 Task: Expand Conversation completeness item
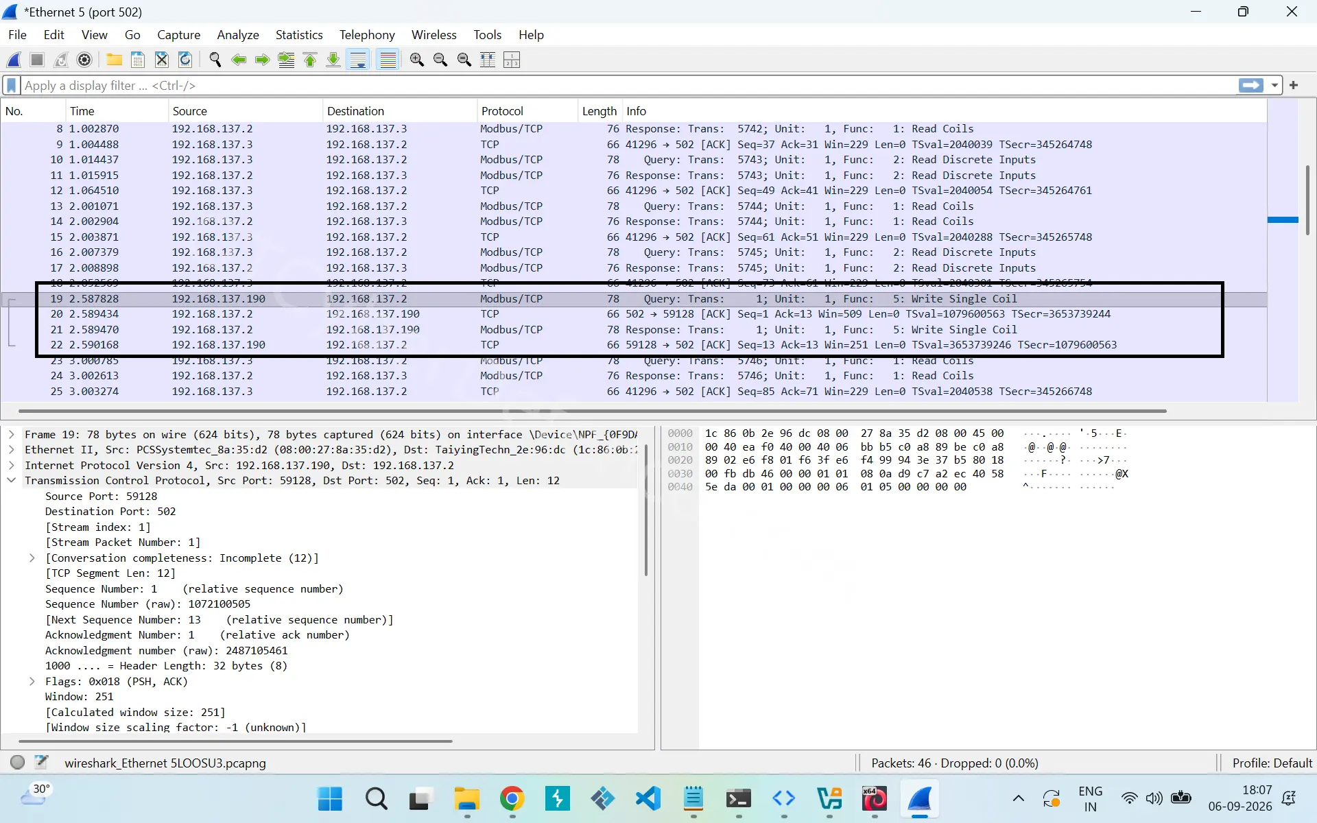(x=32, y=558)
